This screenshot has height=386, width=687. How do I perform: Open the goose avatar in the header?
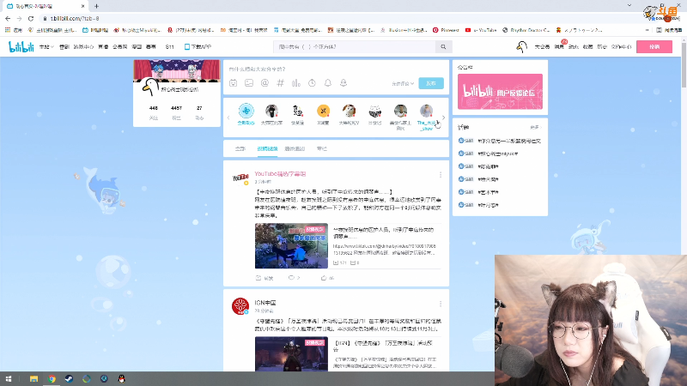click(521, 47)
